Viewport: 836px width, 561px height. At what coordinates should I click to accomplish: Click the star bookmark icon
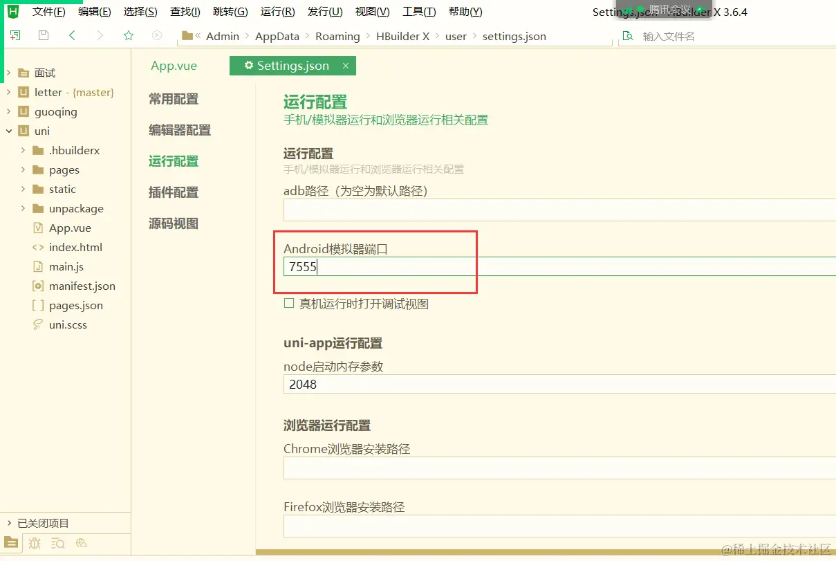pyautogui.click(x=129, y=35)
